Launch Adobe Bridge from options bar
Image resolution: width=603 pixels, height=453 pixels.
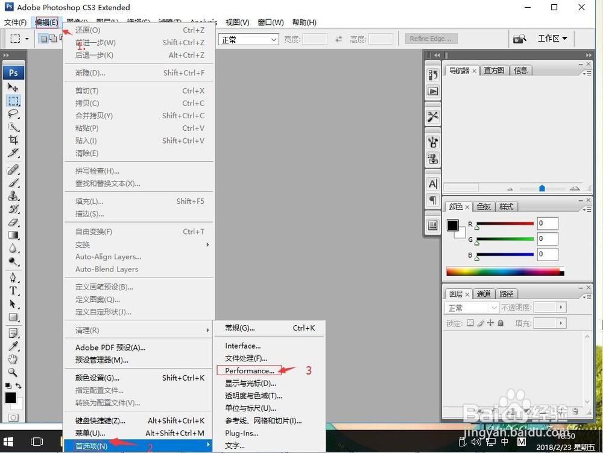pos(520,39)
